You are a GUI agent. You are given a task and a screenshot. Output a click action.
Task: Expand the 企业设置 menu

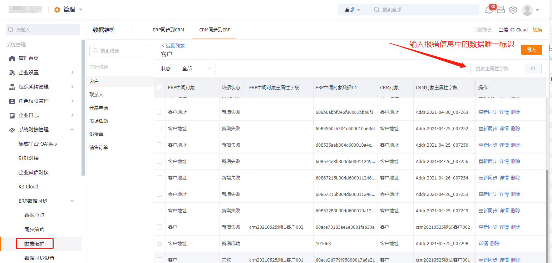pyautogui.click(x=73, y=72)
